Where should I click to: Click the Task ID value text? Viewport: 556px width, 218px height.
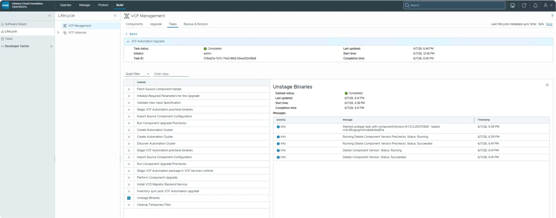click(230, 58)
